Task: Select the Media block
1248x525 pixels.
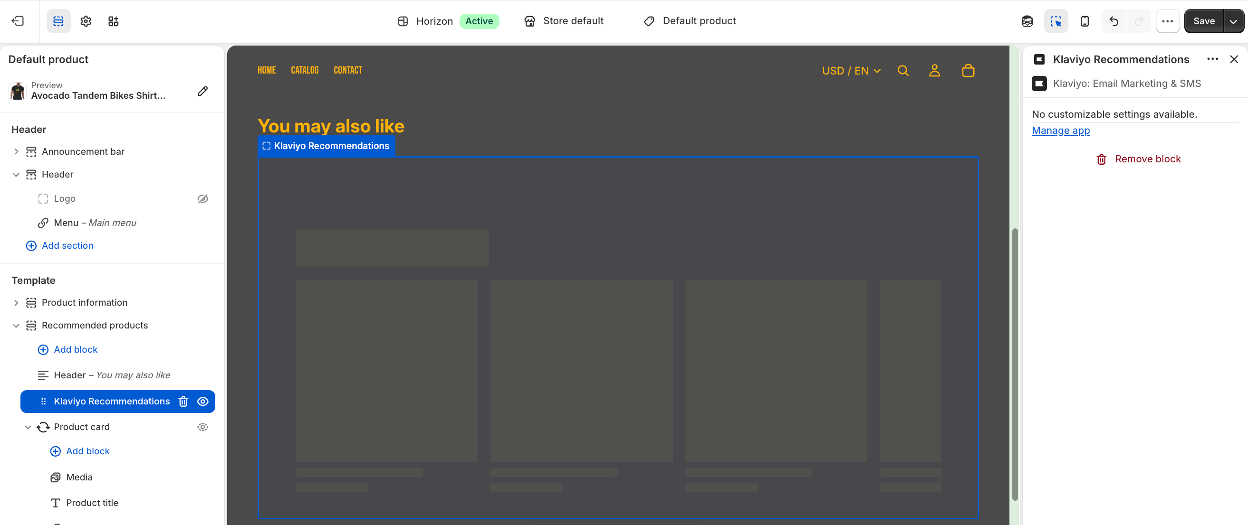Action: point(79,477)
